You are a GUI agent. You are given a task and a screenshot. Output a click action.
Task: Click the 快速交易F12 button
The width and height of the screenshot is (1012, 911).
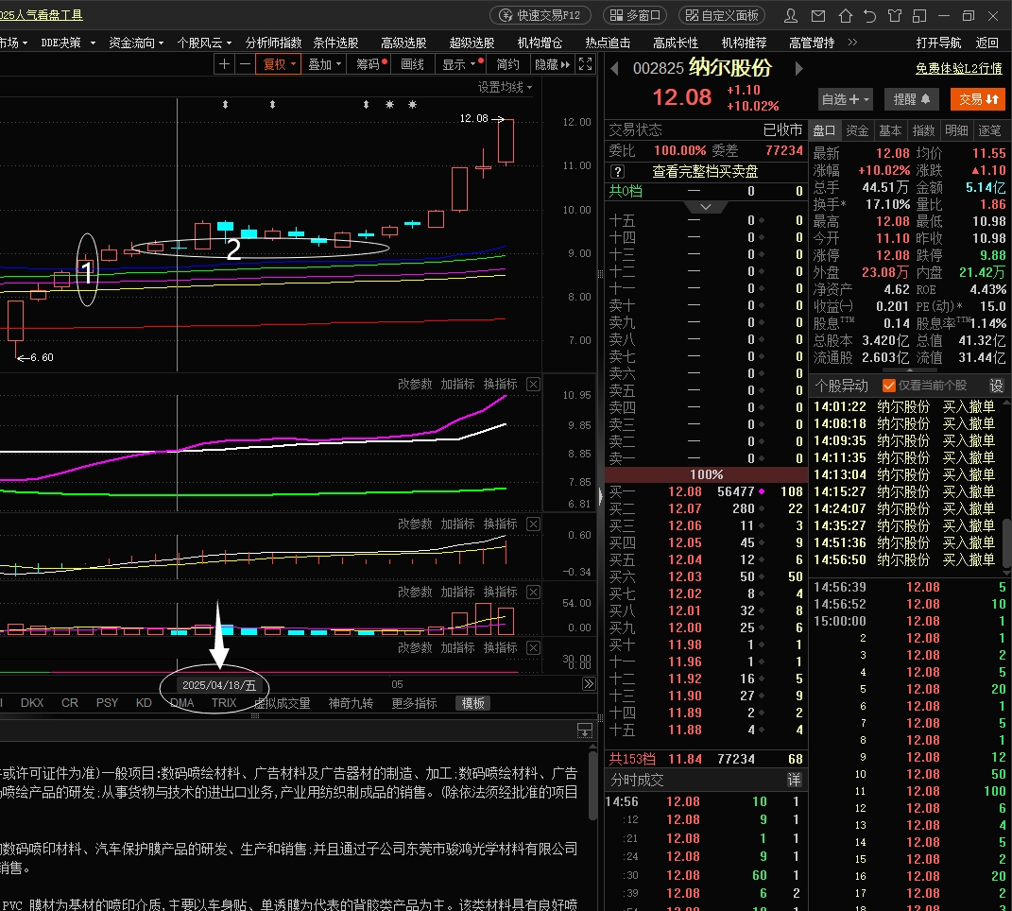pyautogui.click(x=540, y=15)
